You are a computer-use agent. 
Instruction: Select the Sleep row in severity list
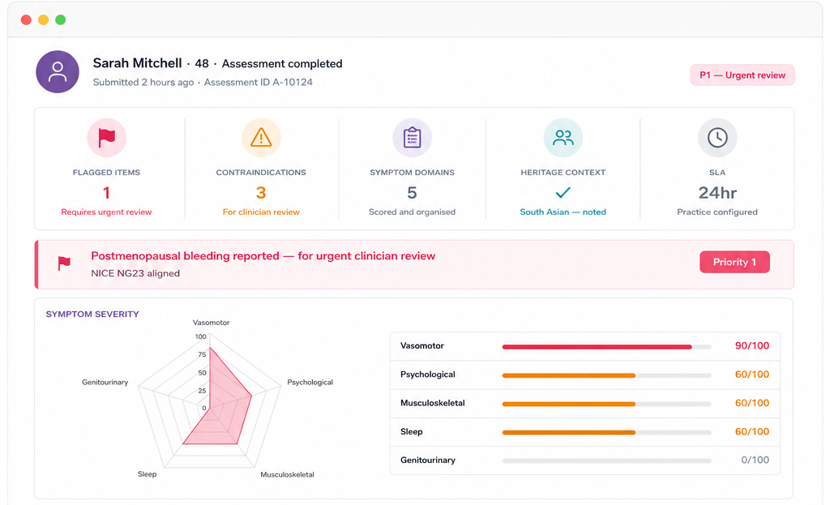pyautogui.click(x=585, y=431)
